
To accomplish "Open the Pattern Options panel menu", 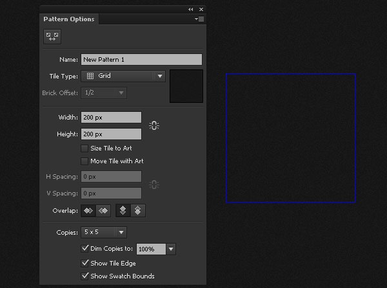I will point(199,19).
